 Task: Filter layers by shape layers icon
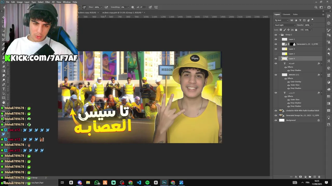(304, 20)
